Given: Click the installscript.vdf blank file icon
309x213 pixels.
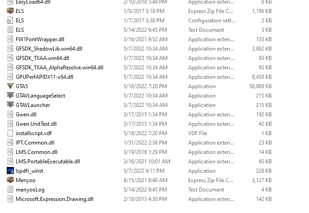Looking at the screenshot, I should [10, 133].
